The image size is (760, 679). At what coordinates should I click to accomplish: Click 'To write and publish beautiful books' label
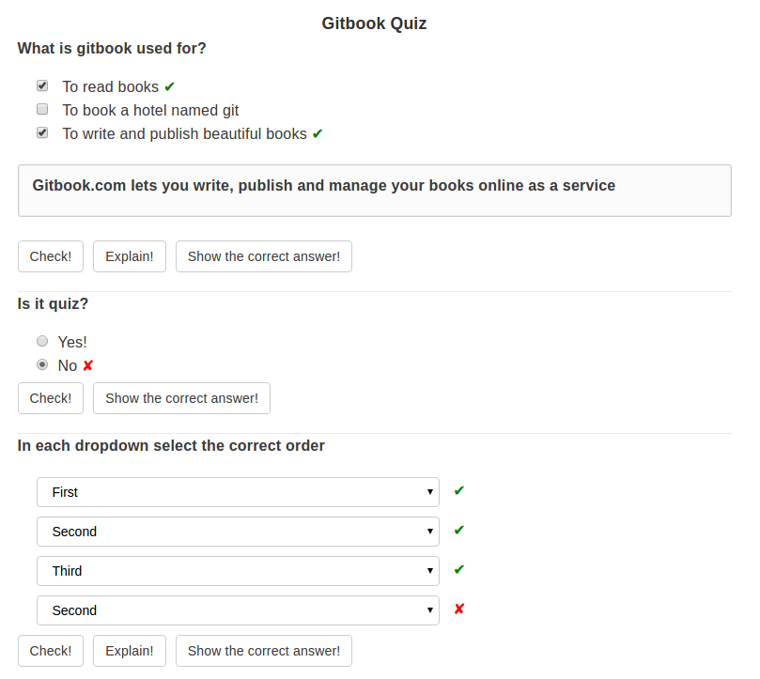(185, 133)
